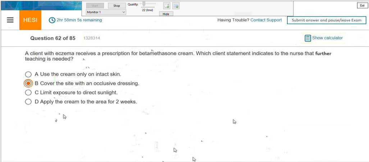
Task: Pick option D, apply cream for 2 weeks
Action: pos(28,102)
